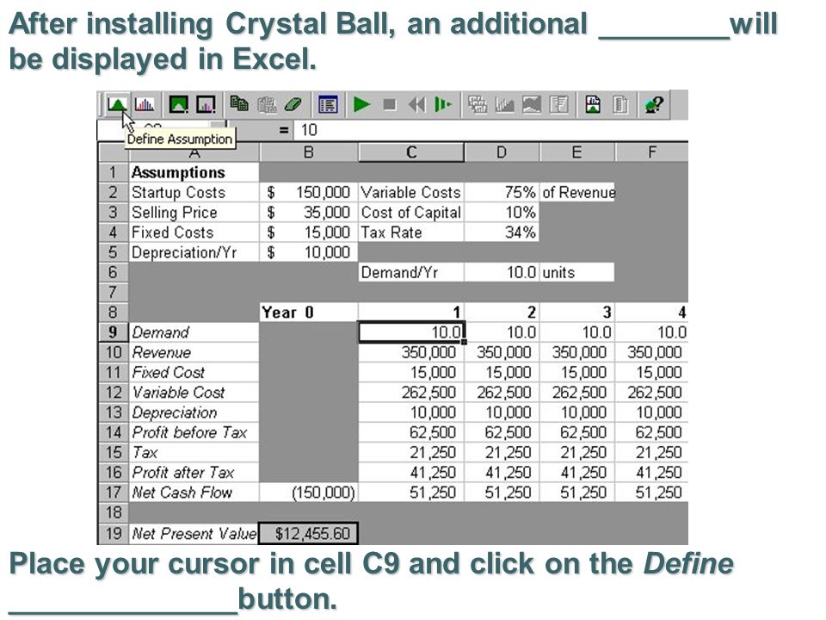Click the Copy Data icon
Screen dimensions: 826x620
239,104
